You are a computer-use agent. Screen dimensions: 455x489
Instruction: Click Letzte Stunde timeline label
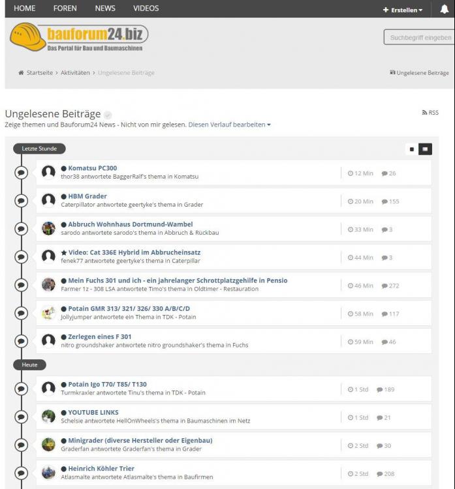tap(39, 149)
